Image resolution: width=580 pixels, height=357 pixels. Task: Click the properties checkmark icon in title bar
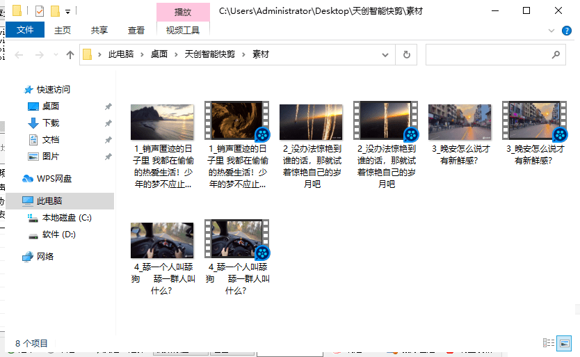[40, 11]
